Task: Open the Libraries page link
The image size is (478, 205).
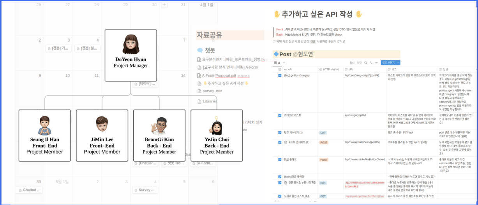Action: point(210,101)
